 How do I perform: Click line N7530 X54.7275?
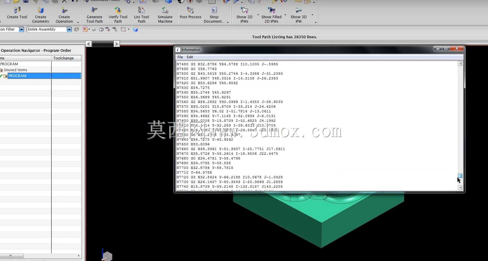[193, 88]
